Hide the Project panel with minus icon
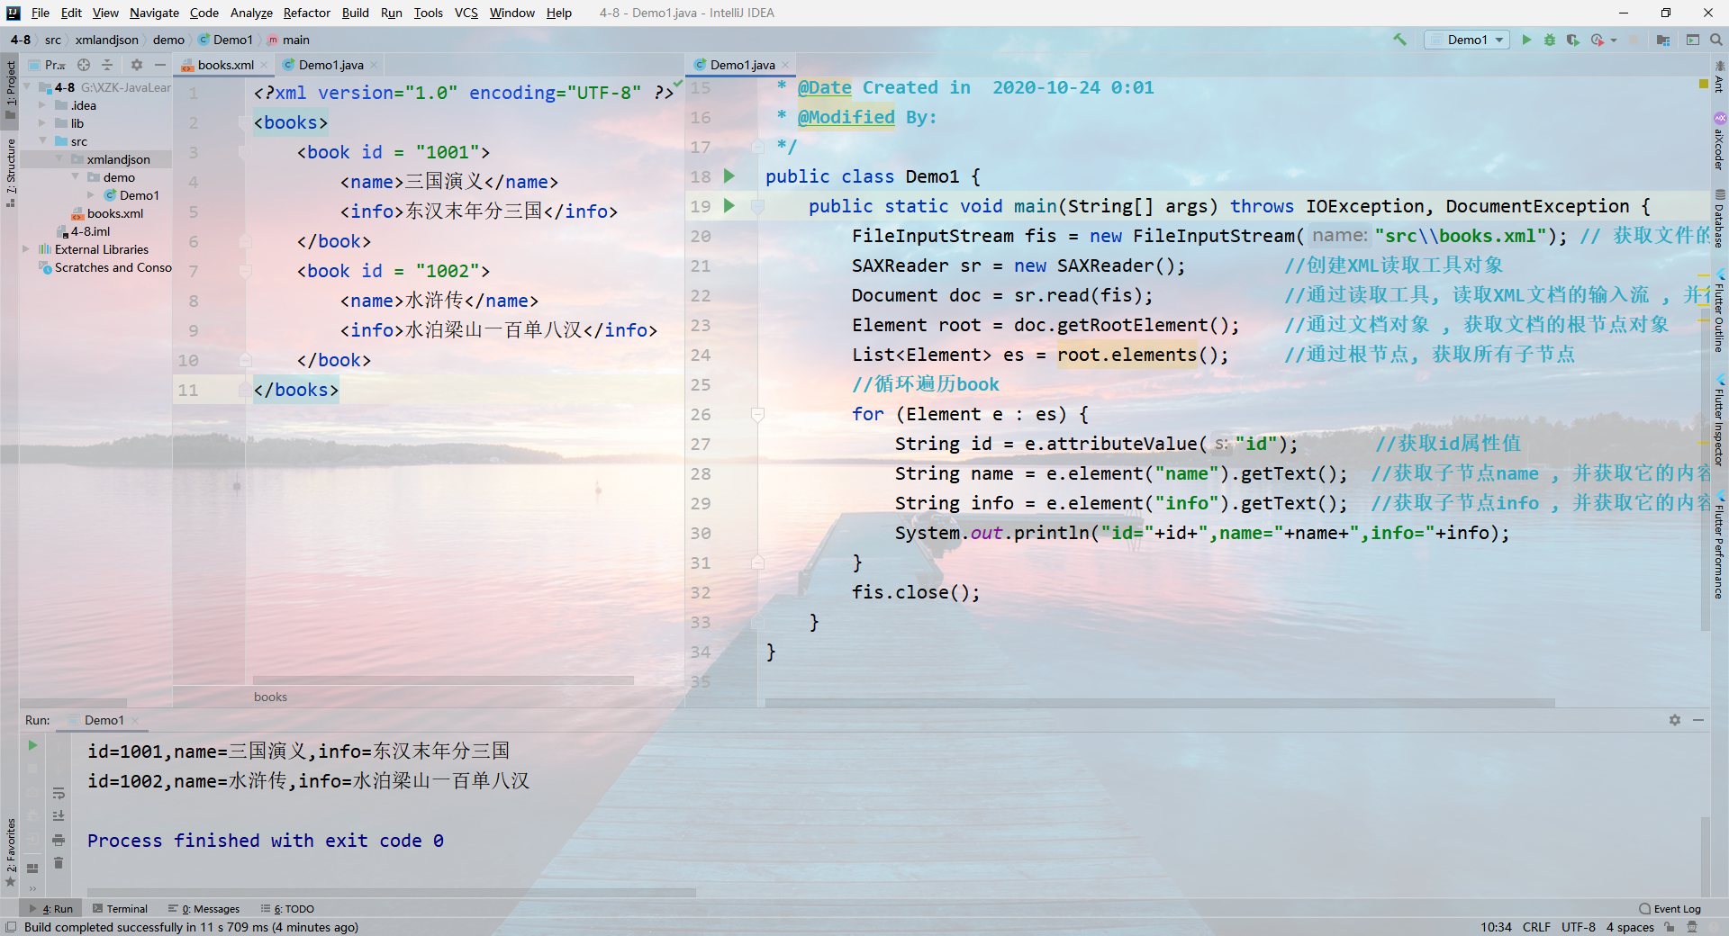1729x936 pixels. [x=160, y=65]
